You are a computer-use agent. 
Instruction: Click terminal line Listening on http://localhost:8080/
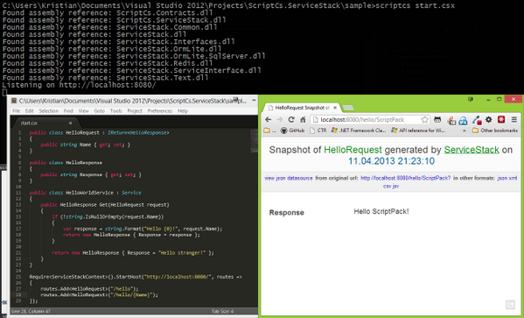click(x=79, y=85)
